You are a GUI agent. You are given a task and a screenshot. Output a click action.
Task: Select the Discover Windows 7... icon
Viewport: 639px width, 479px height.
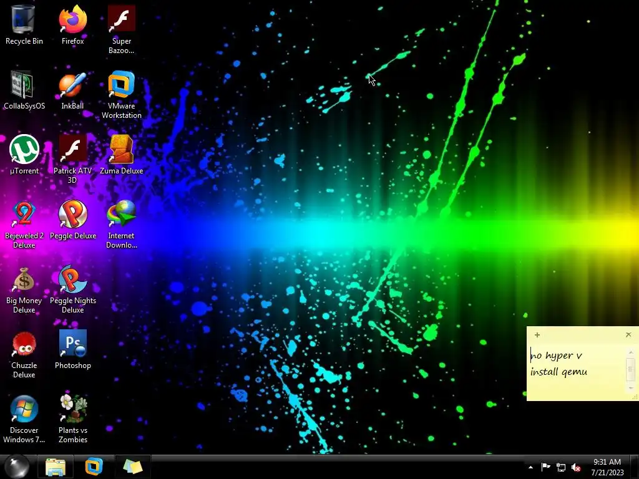24,419
